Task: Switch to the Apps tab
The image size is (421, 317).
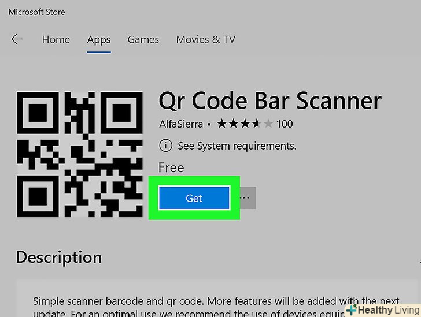Action: point(99,40)
